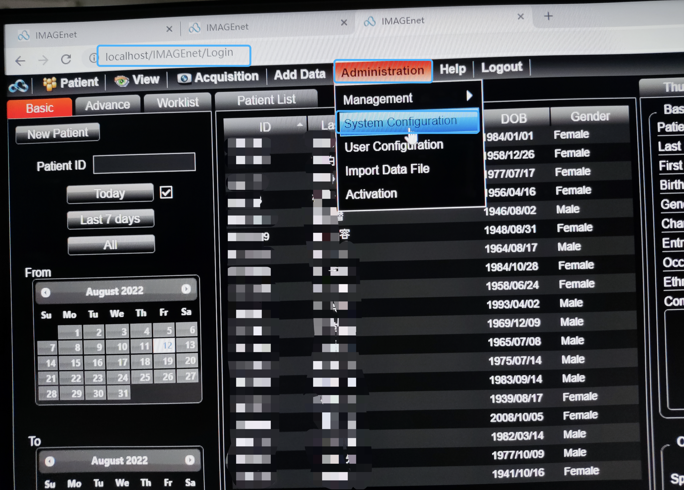This screenshot has width=684, height=490.
Task: Go to next month in To calendar
Action: (x=190, y=460)
